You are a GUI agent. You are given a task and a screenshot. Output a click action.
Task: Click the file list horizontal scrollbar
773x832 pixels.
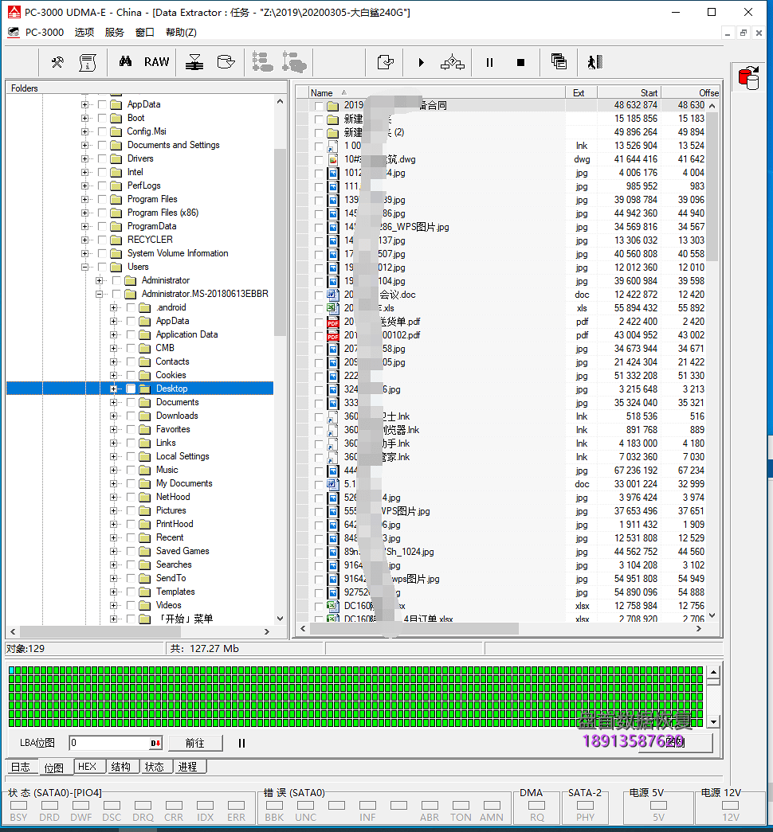[414, 629]
